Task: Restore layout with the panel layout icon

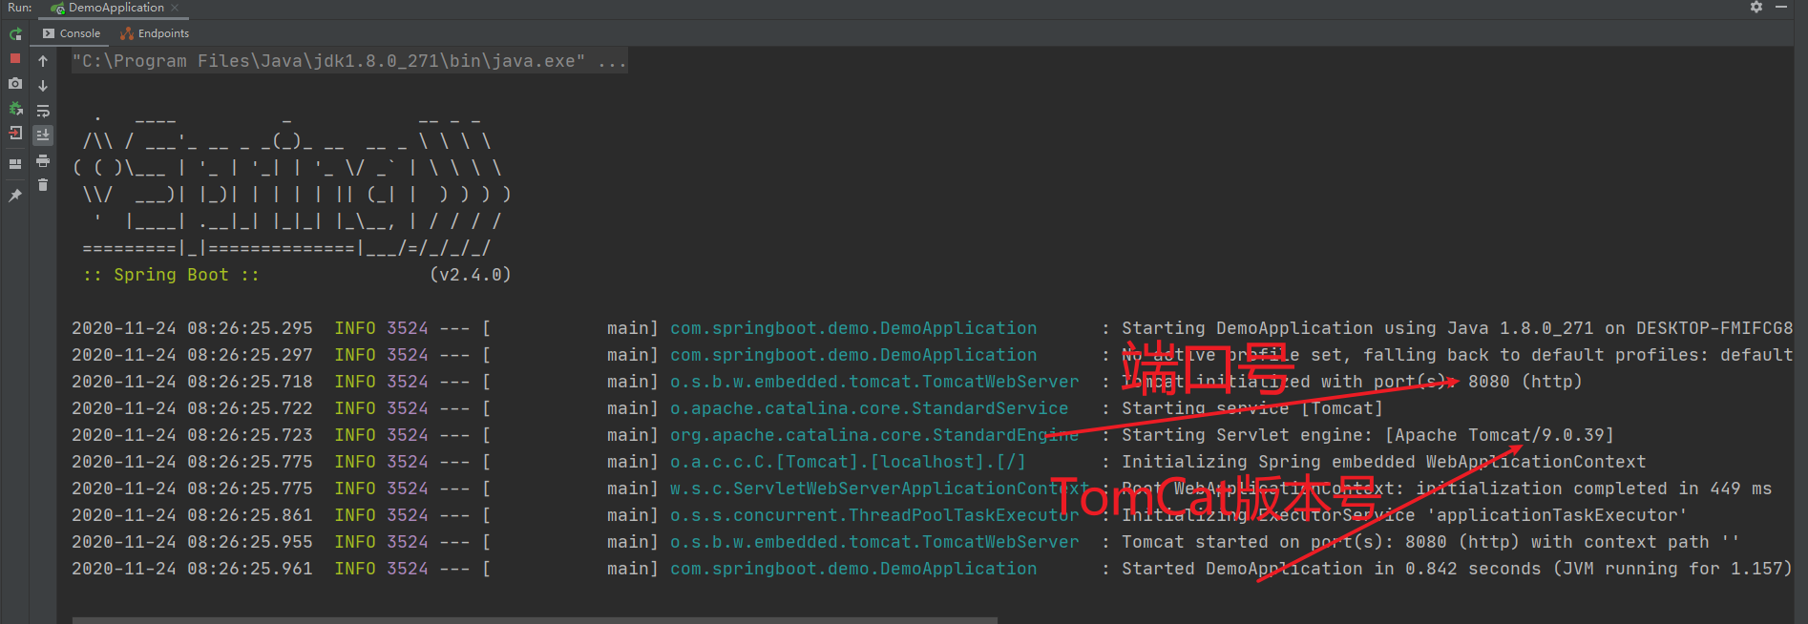Action: click(15, 164)
